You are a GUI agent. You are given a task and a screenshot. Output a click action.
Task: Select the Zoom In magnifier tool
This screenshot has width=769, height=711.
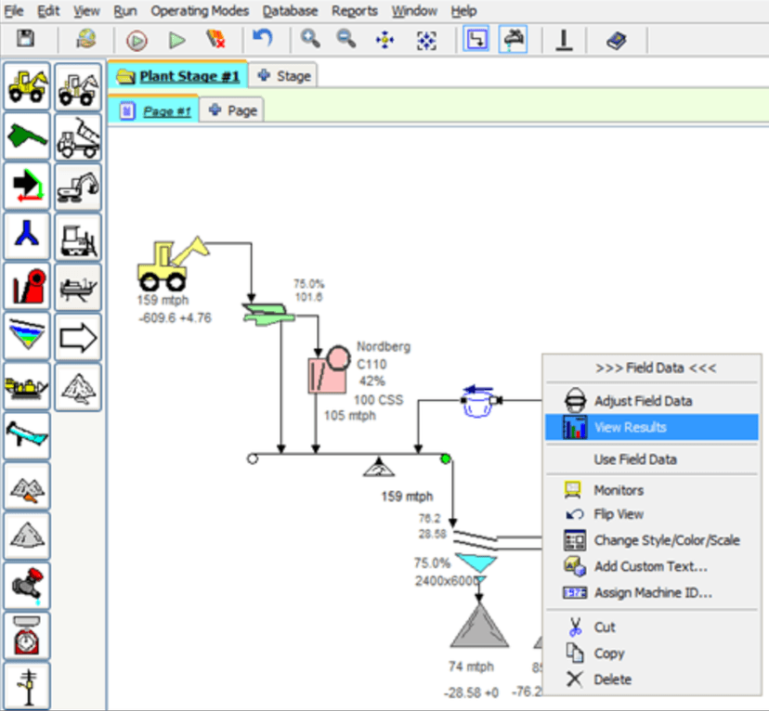tap(310, 40)
